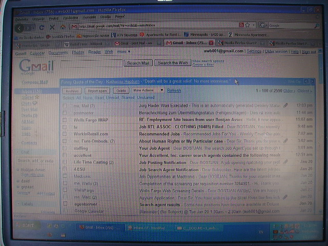Click attachment paperclip on Jorg Haider email
Image resolution: width=328 pixels, height=246 pixels.
(x=285, y=105)
